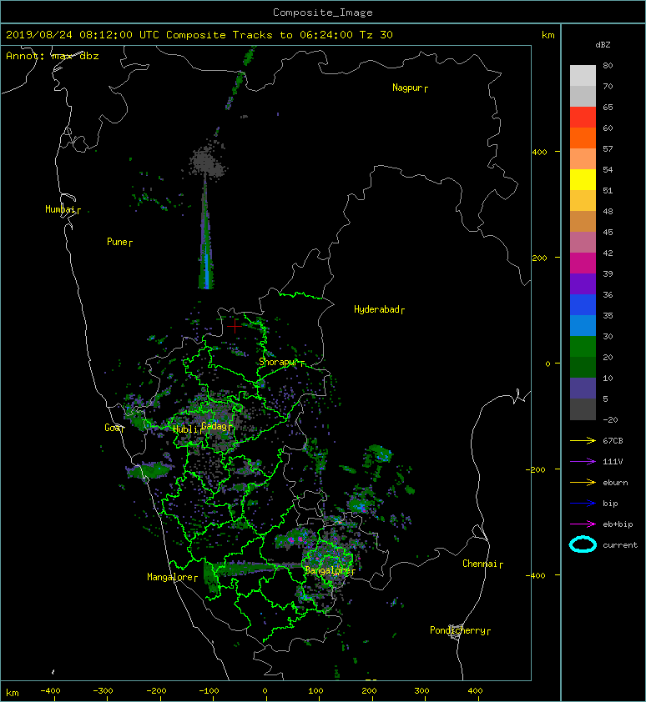The height and width of the screenshot is (702, 646).
Task: Click the Composite_Image title text
Action: click(323, 13)
